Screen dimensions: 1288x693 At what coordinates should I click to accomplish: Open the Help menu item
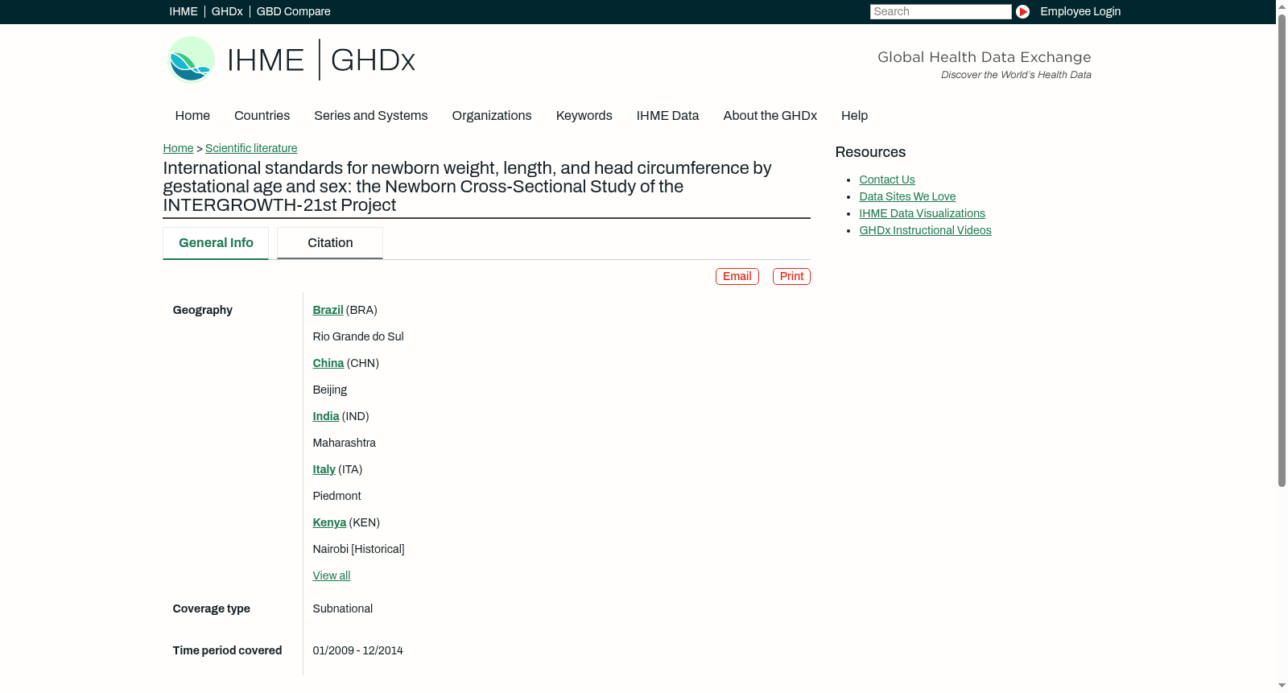coord(854,116)
